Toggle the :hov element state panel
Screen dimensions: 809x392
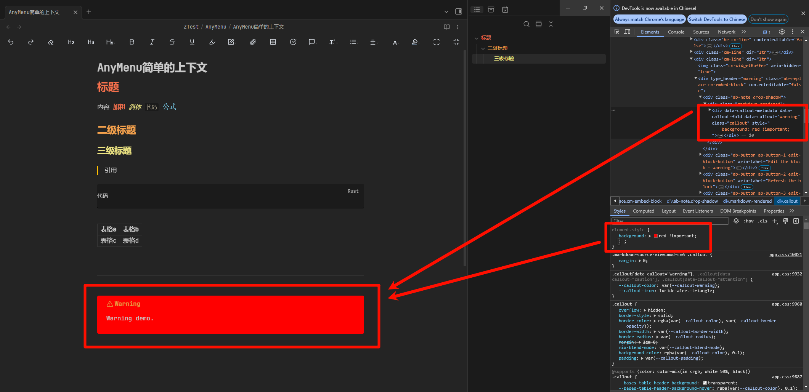point(748,221)
